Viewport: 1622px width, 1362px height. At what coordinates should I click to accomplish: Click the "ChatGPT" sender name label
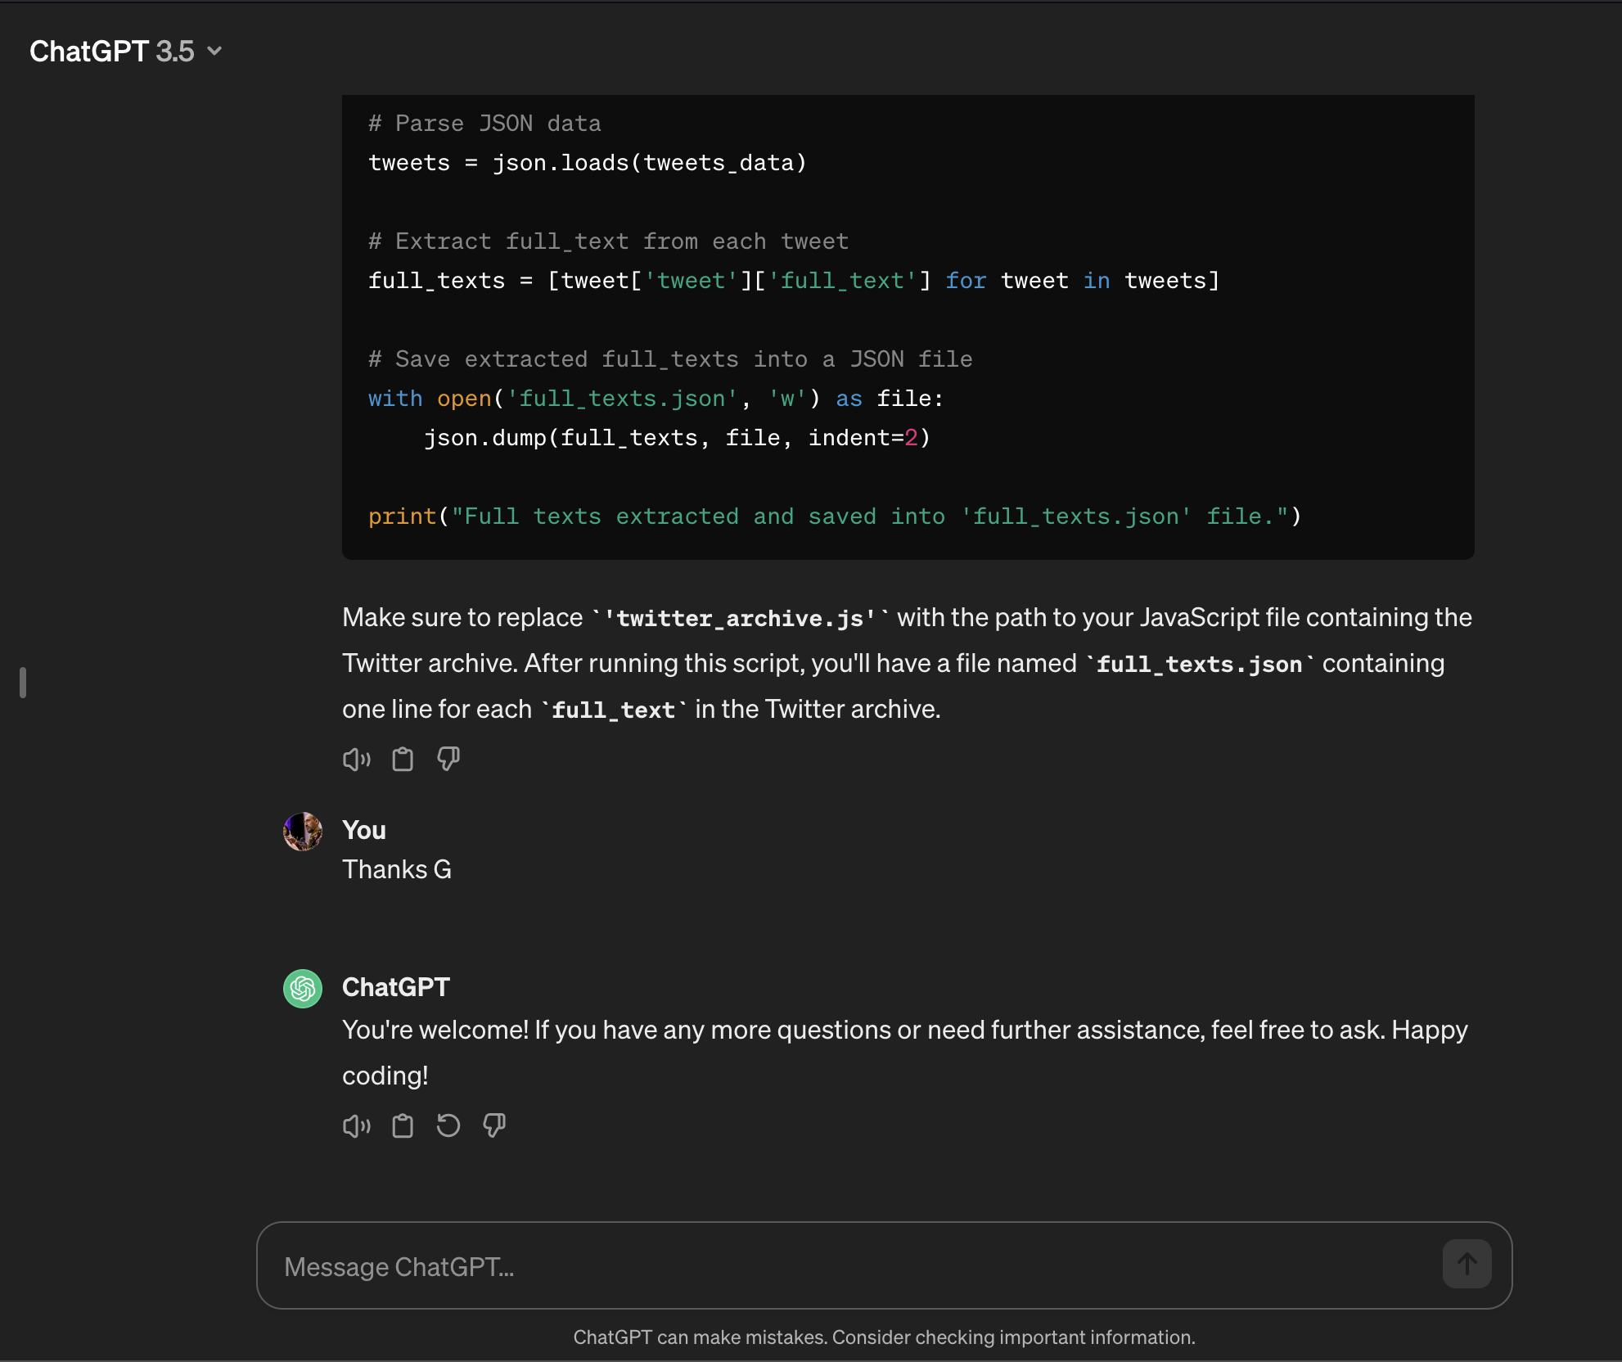coord(396,987)
